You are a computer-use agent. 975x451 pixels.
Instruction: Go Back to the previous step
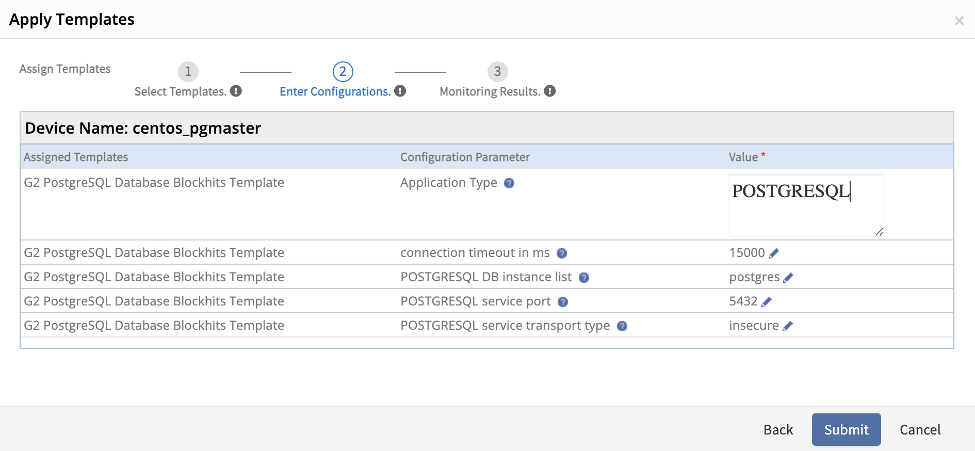pos(778,429)
